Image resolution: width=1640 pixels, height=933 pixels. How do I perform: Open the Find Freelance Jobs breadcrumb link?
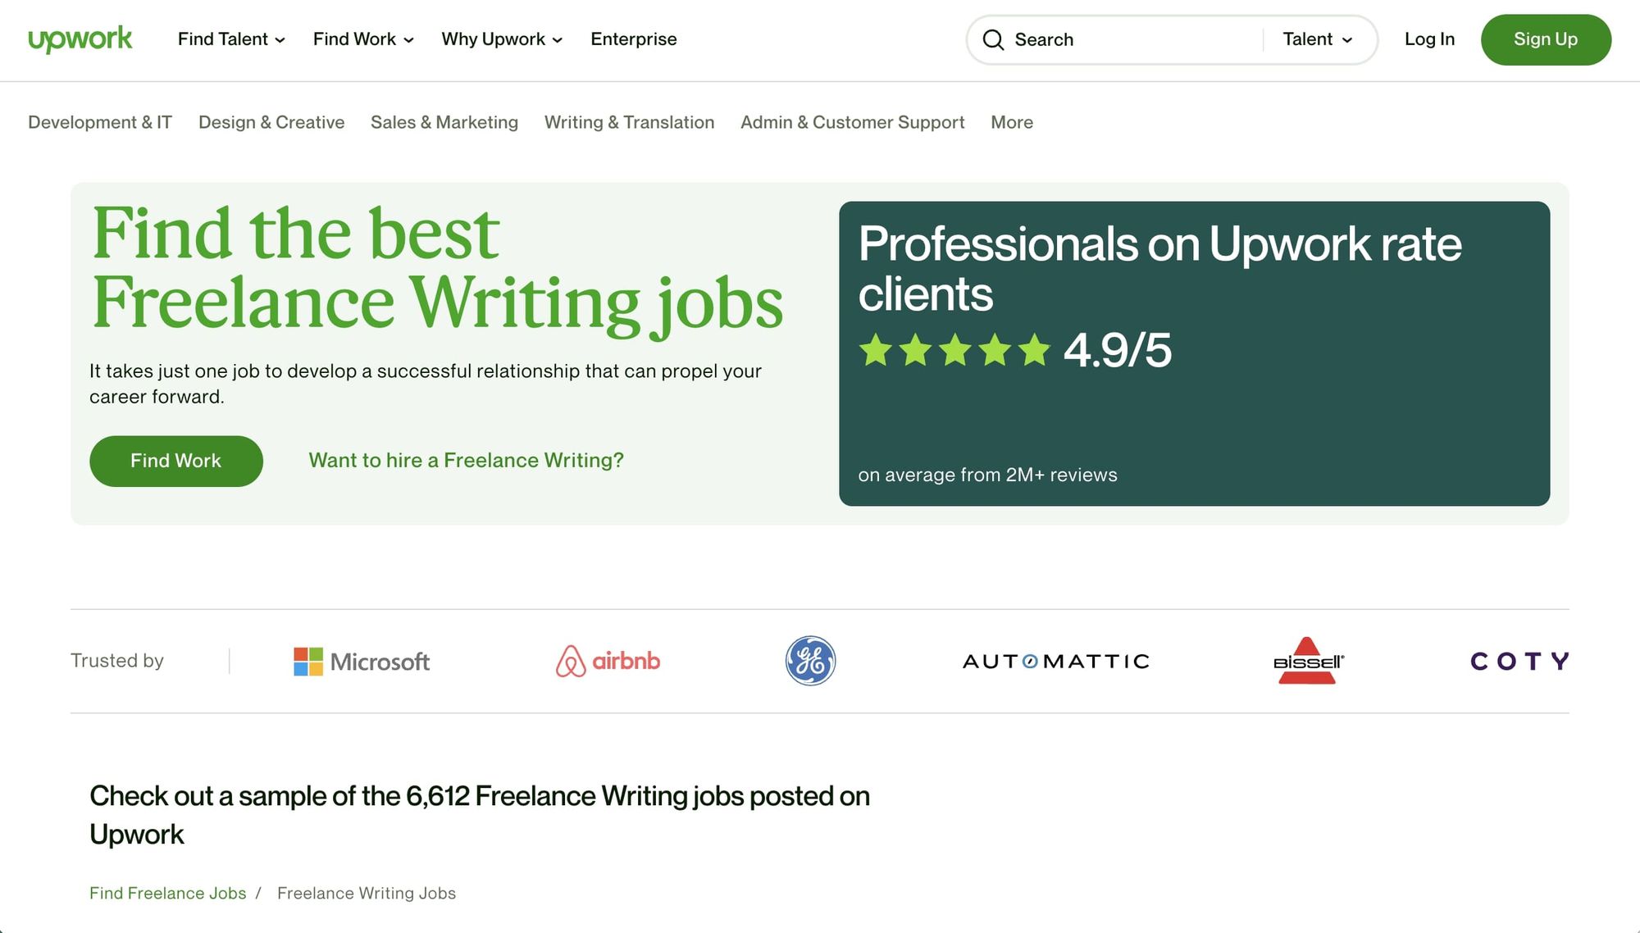(167, 893)
